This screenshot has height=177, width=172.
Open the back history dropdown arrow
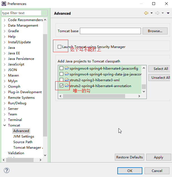pyautogui.click(x=151, y=13)
